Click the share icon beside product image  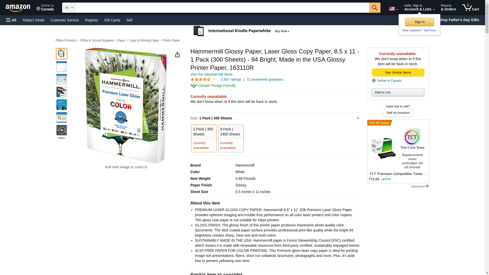(x=178, y=55)
